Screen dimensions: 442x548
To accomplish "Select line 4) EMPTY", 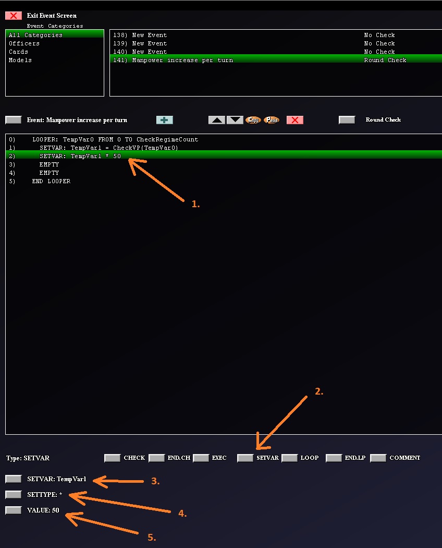I will point(224,173).
